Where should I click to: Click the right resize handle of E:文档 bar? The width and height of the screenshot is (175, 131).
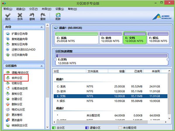coord(168,60)
